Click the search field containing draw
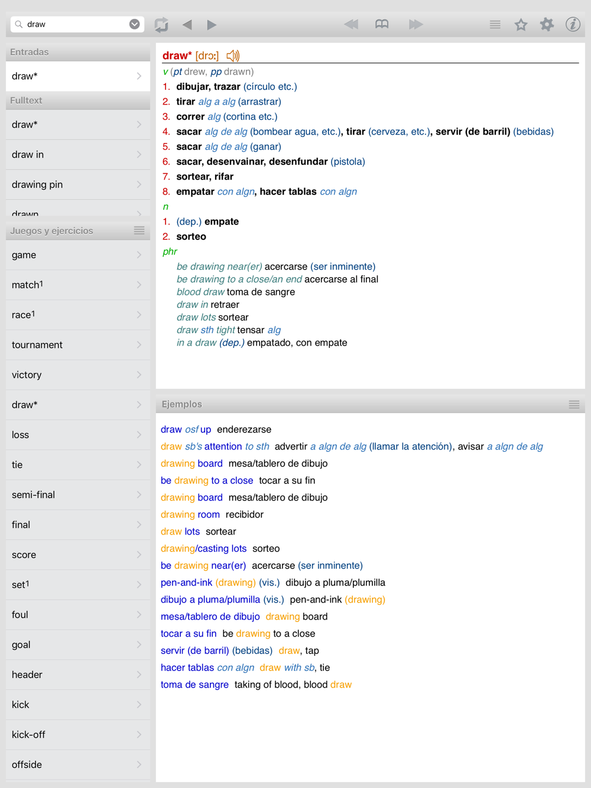Image resolution: width=591 pixels, height=788 pixels. point(77,24)
